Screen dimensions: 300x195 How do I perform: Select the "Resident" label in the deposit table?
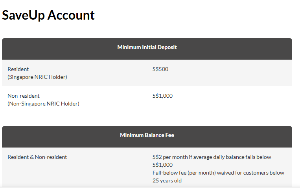(18, 69)
